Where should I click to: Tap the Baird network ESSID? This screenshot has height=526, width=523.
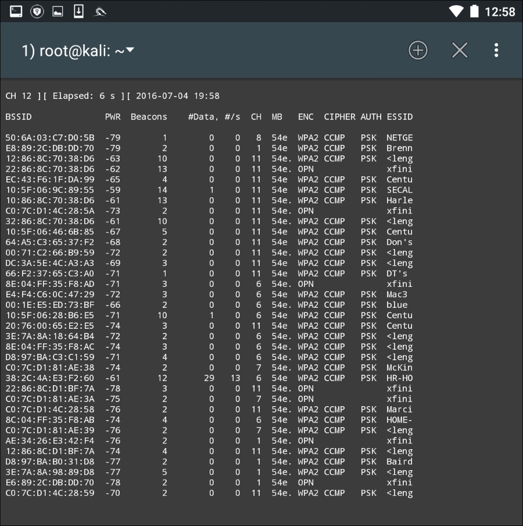(x=399, y=462)
